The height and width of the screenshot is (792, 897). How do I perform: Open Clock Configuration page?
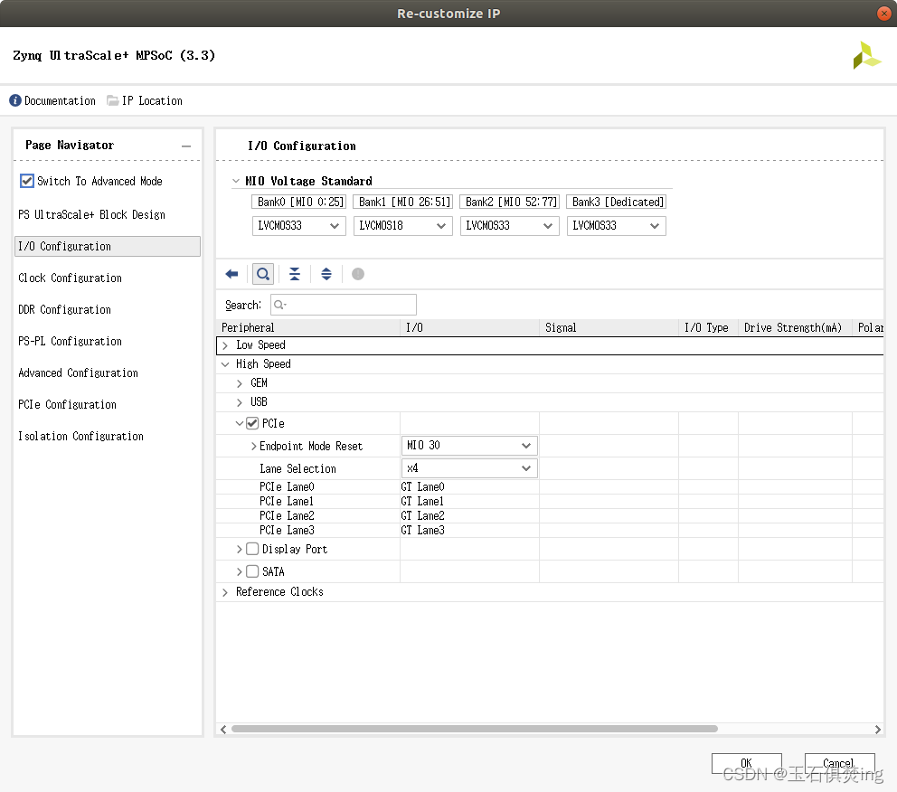(70, 278)
